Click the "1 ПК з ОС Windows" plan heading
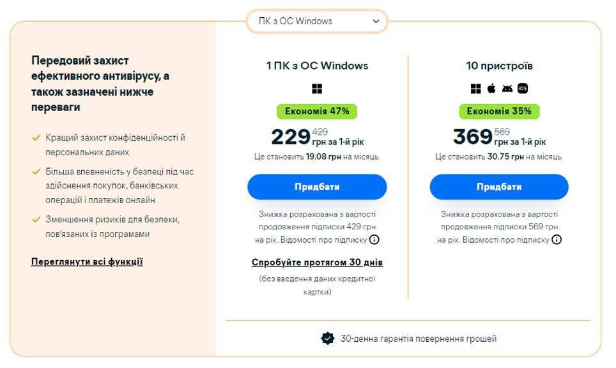This screenshot has height=368, width=616. coord(317,66)
